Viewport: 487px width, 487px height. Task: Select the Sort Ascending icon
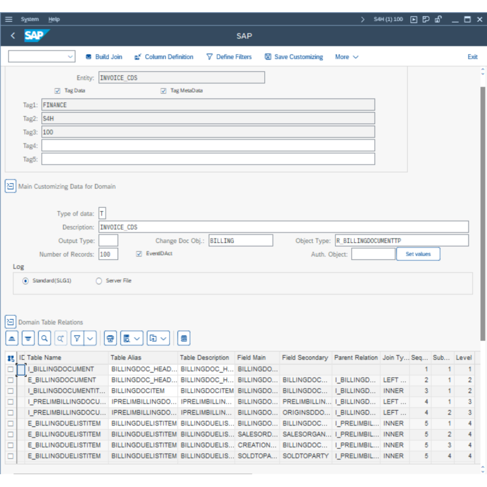(12, 338)
